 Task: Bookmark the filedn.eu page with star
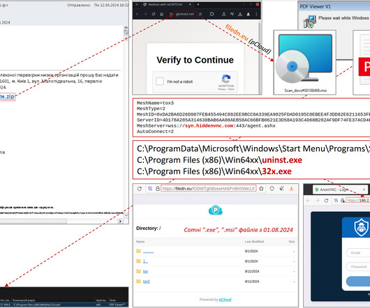coord(261,189)
